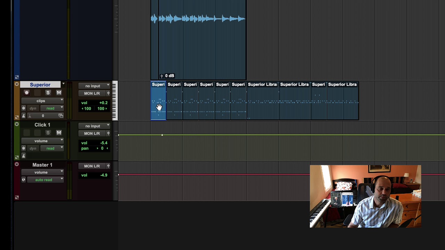Click the bottom-left icon of Master 1 track
This screenshot has height=250, width=445.
[17, 197]
